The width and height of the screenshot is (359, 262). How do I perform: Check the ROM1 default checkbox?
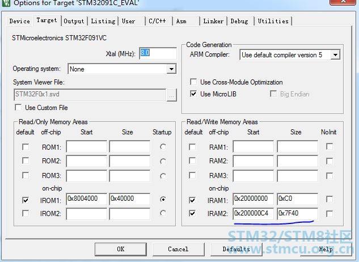[26, 147]
